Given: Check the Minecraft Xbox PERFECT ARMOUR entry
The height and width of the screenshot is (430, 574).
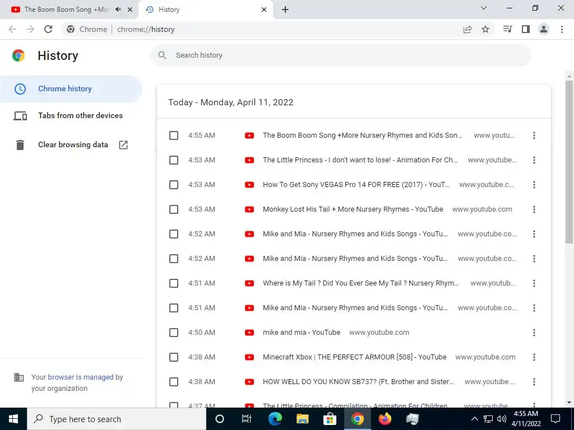Looking at the screenshot, I should click(174, 357).
